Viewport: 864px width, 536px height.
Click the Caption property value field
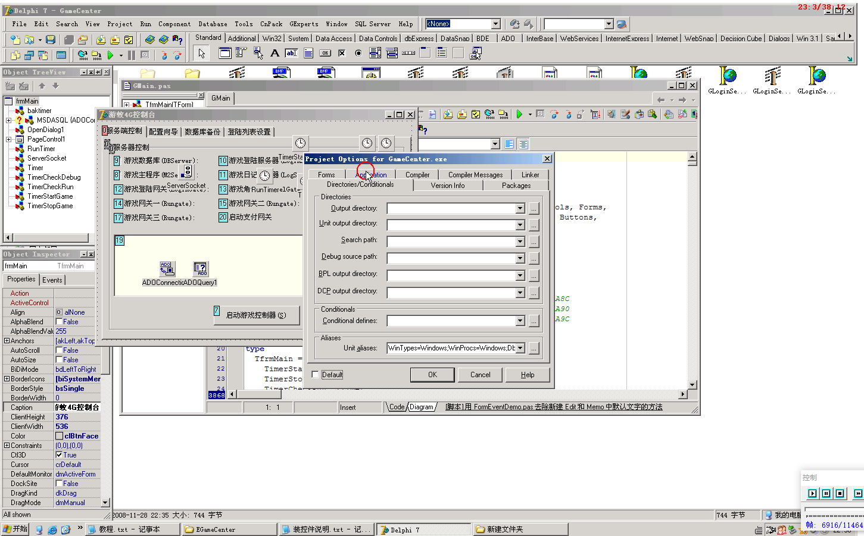(77, 408)
